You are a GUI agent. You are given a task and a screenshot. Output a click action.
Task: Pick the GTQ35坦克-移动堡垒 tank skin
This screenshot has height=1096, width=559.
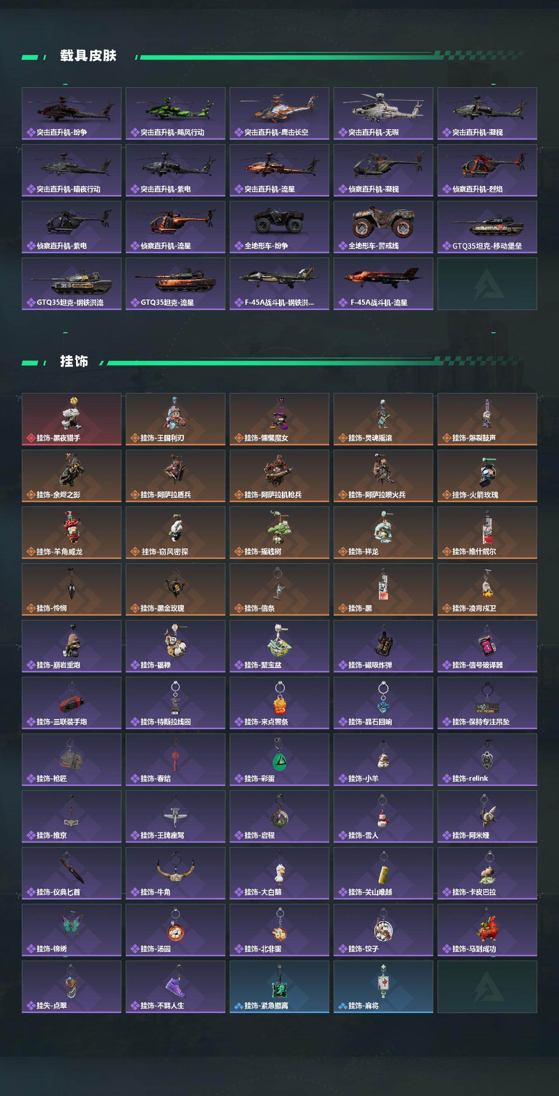pos(487,227)
